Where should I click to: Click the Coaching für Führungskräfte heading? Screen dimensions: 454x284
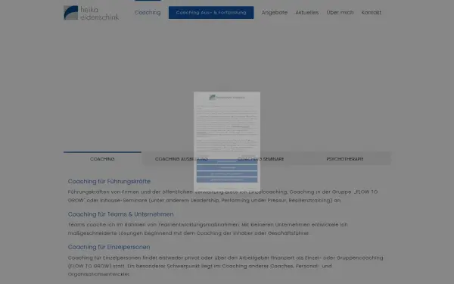click(x=109, y=182)
